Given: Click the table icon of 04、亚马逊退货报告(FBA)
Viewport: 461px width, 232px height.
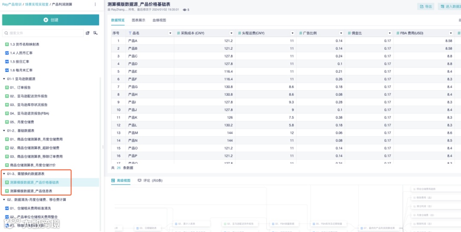Looking at the screenshot, I should pyautogui.click(x=7, y=113).
